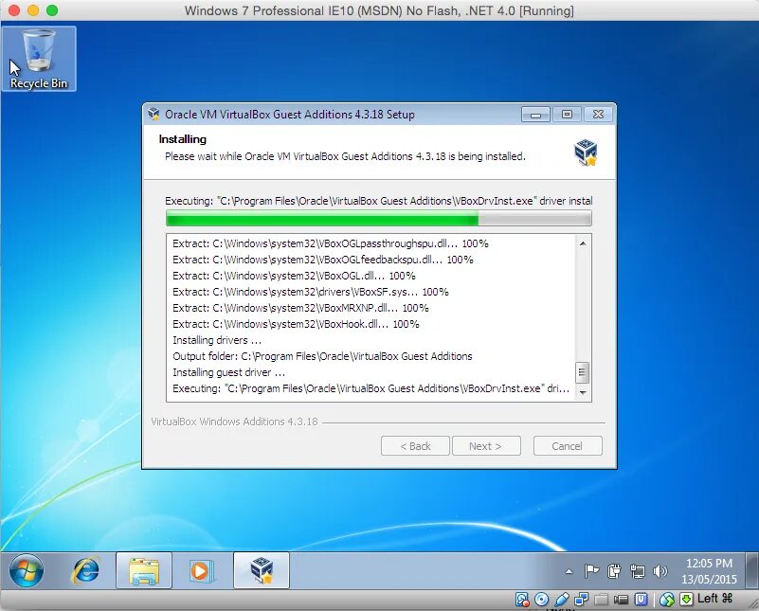Click the 'Installing' header text
Viewport: 759px width, 611px height.
pyautogui.click(x=183, y=139)
